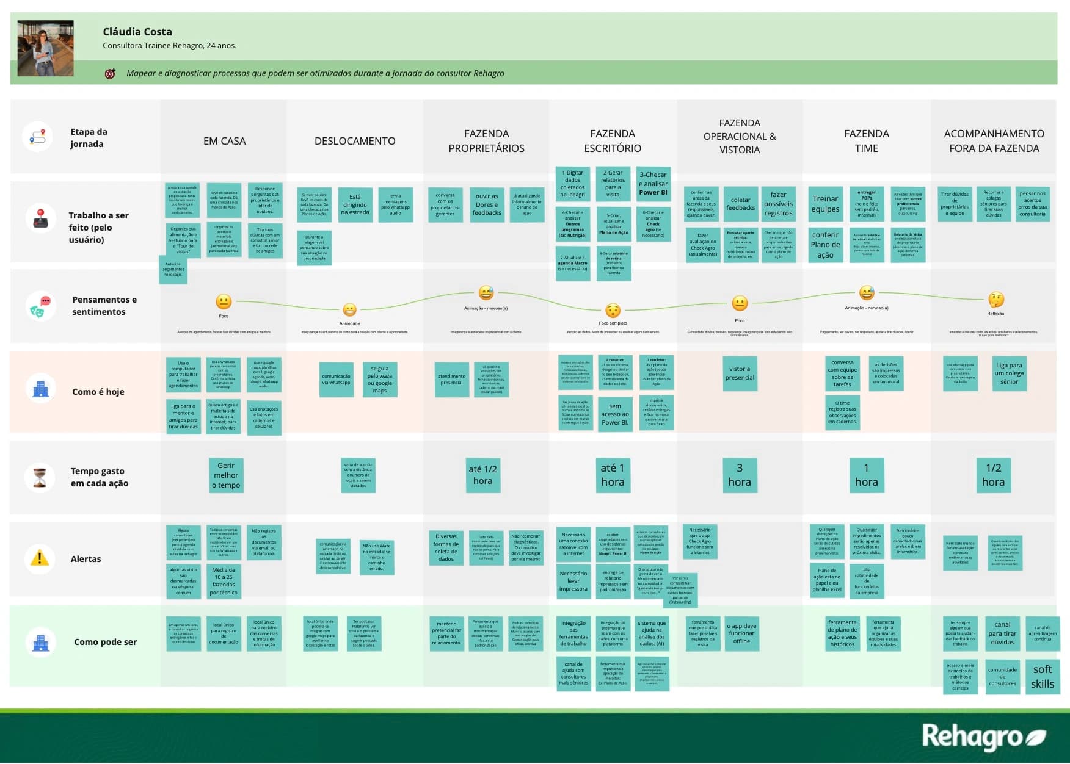Viewport: 1070px width, 764px height.
Task: Click the warning triangle icon beside Alertas
Action: (x=40, y=558)
